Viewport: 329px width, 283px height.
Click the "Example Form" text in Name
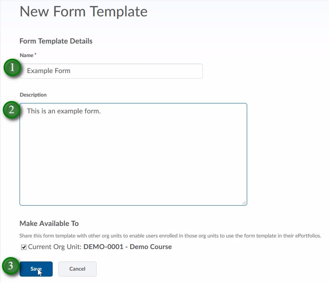click(49, 71)
